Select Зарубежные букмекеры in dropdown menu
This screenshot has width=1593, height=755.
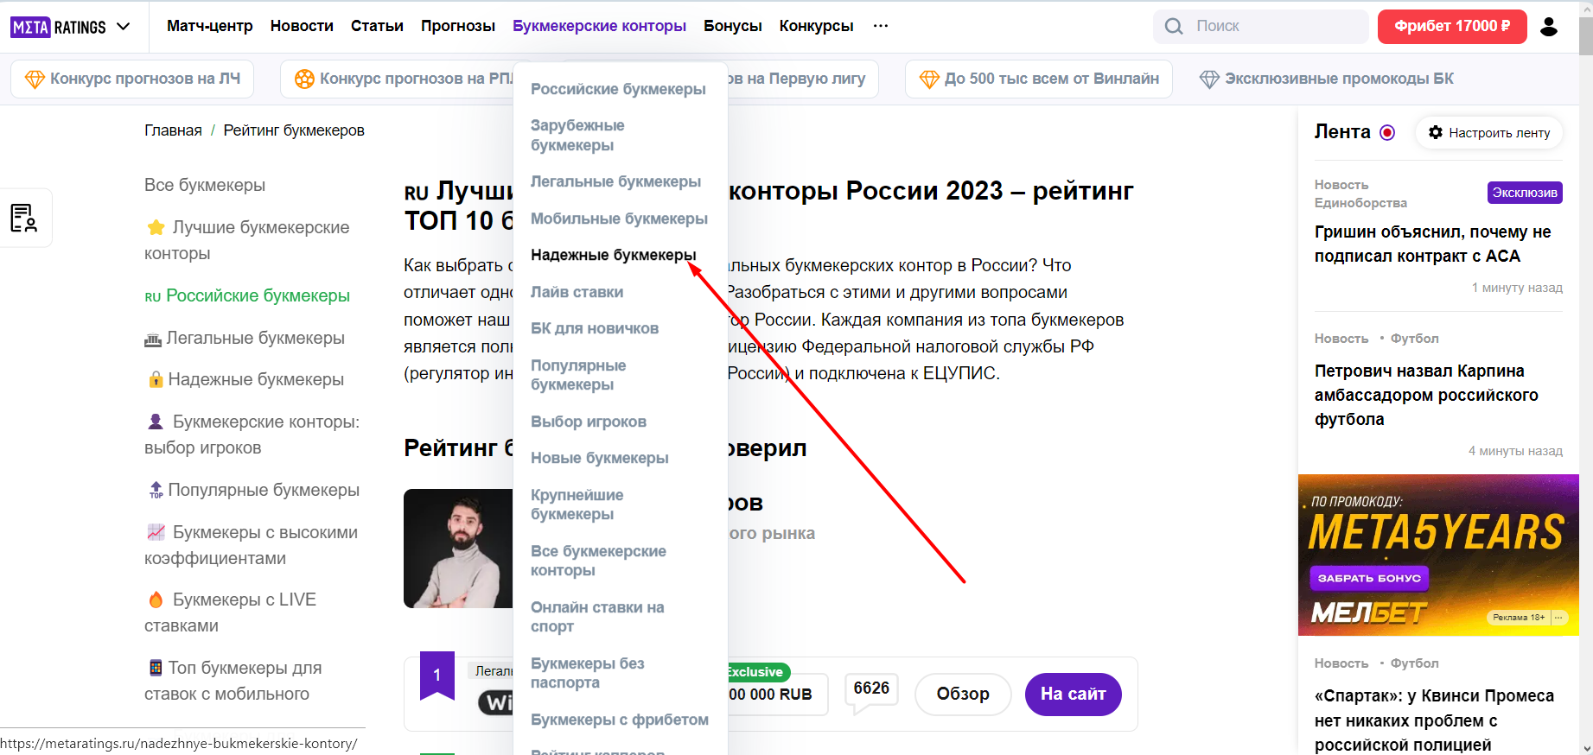point(577,136)
